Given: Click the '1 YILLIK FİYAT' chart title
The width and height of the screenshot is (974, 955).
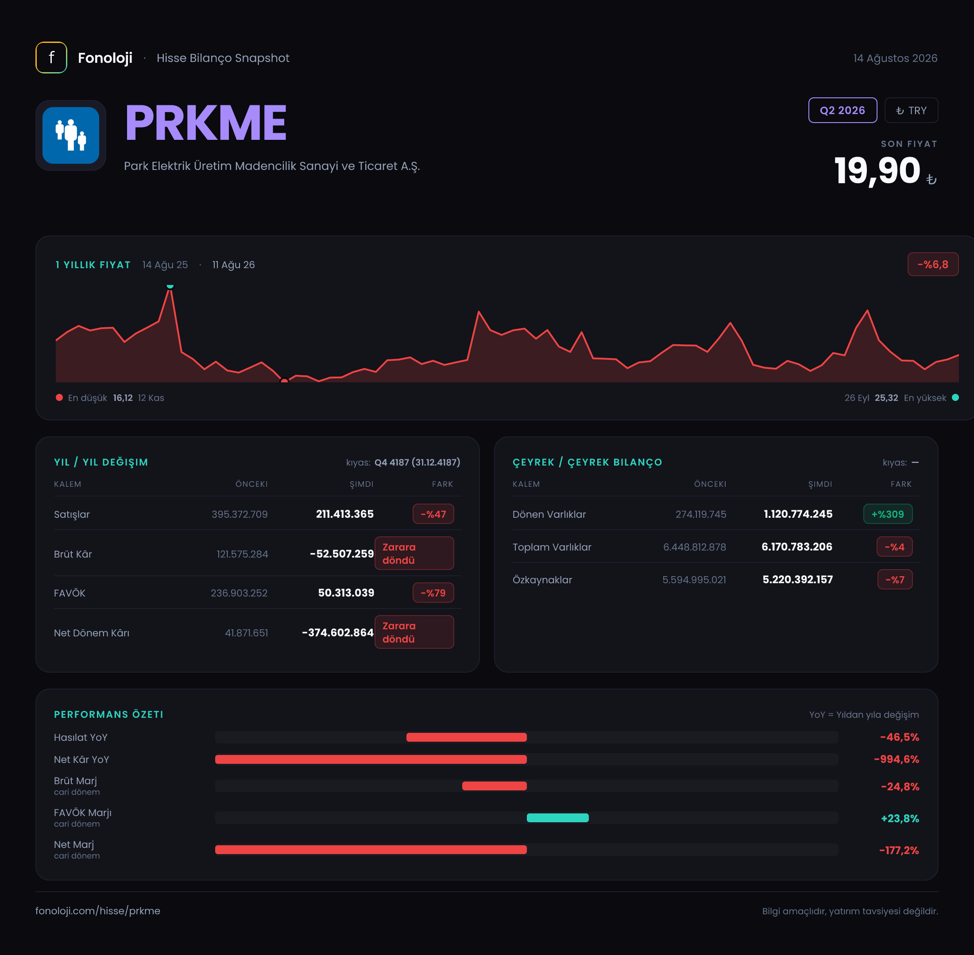Looking at the screenshot, I should coord(93,265).
